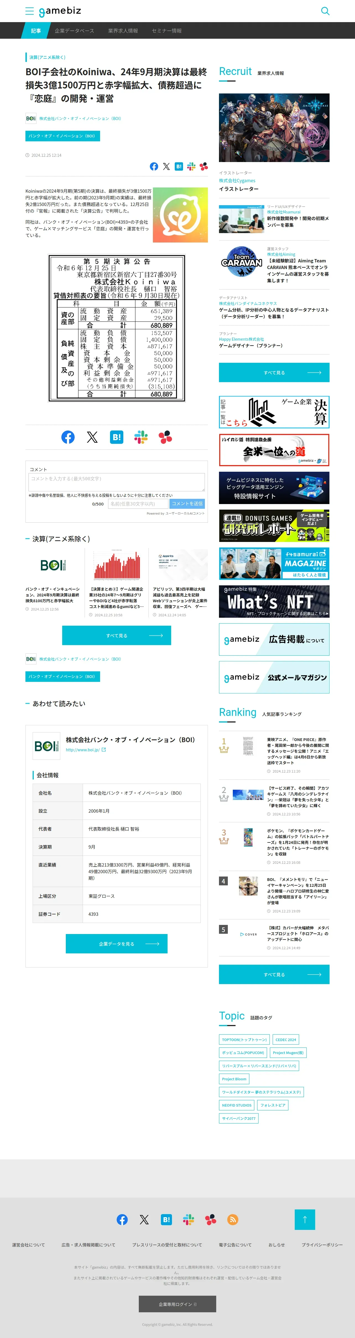Click the 決算(アニメ系除く) category link
The image size is (355, 1338).
click(47, 57)
